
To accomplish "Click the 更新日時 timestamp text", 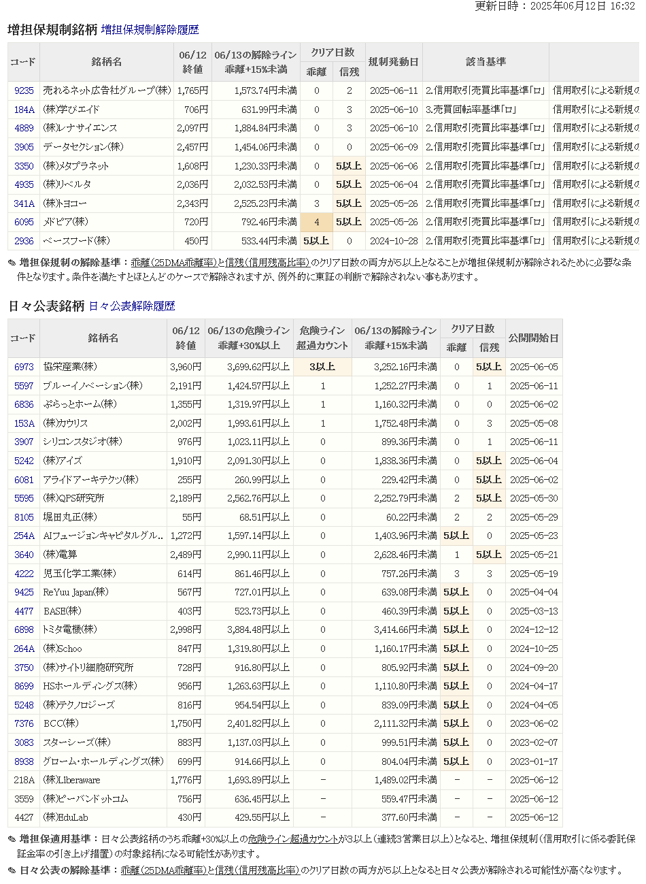I will click(x=555, y=6).
